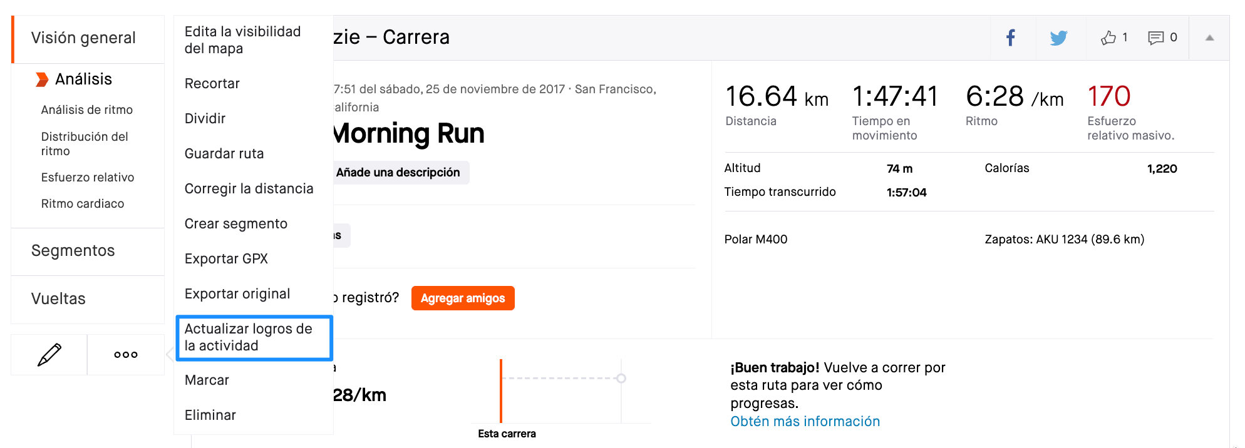Open Obtén más información link
This screenshot has height=448, width=1245.
tap(805, 422)
